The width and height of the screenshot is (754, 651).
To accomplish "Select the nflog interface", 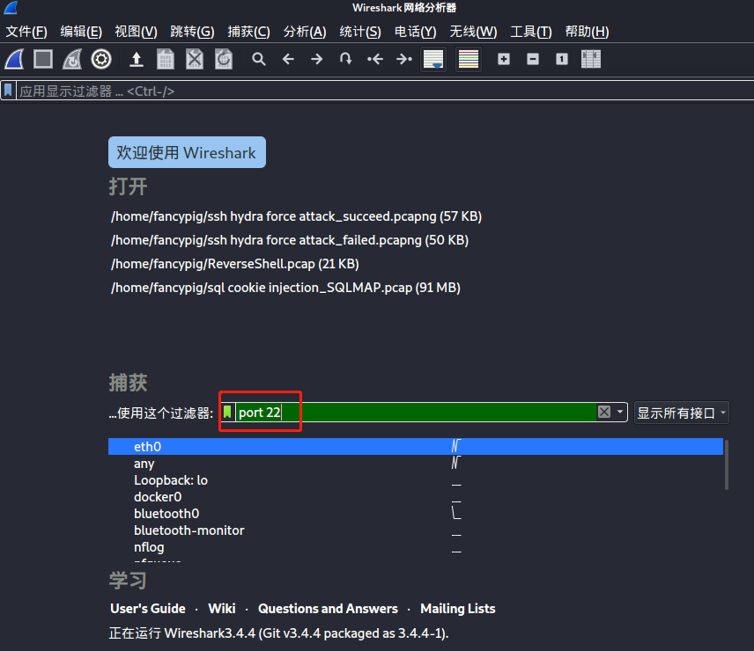I will 416,547.
